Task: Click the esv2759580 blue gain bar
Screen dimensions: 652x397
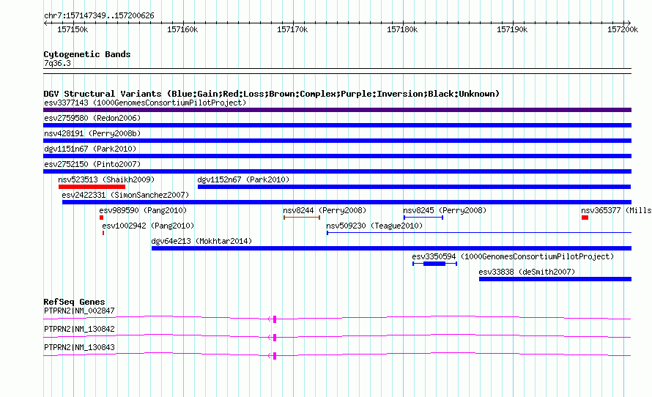Action: pos(337,125)
